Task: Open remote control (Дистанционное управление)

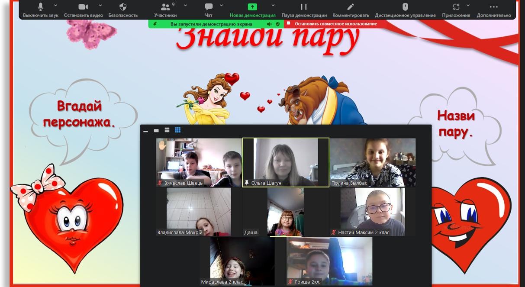Action: click(405, 7)
